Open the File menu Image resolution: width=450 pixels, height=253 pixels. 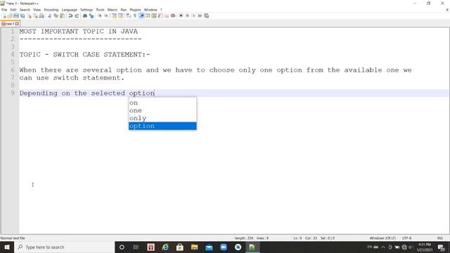point(4,10)
